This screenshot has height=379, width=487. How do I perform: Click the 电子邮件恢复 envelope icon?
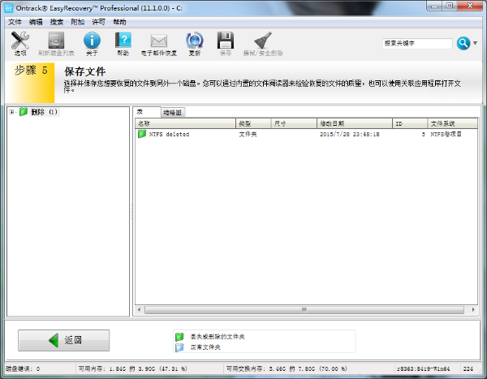click(x=158, y=41)
